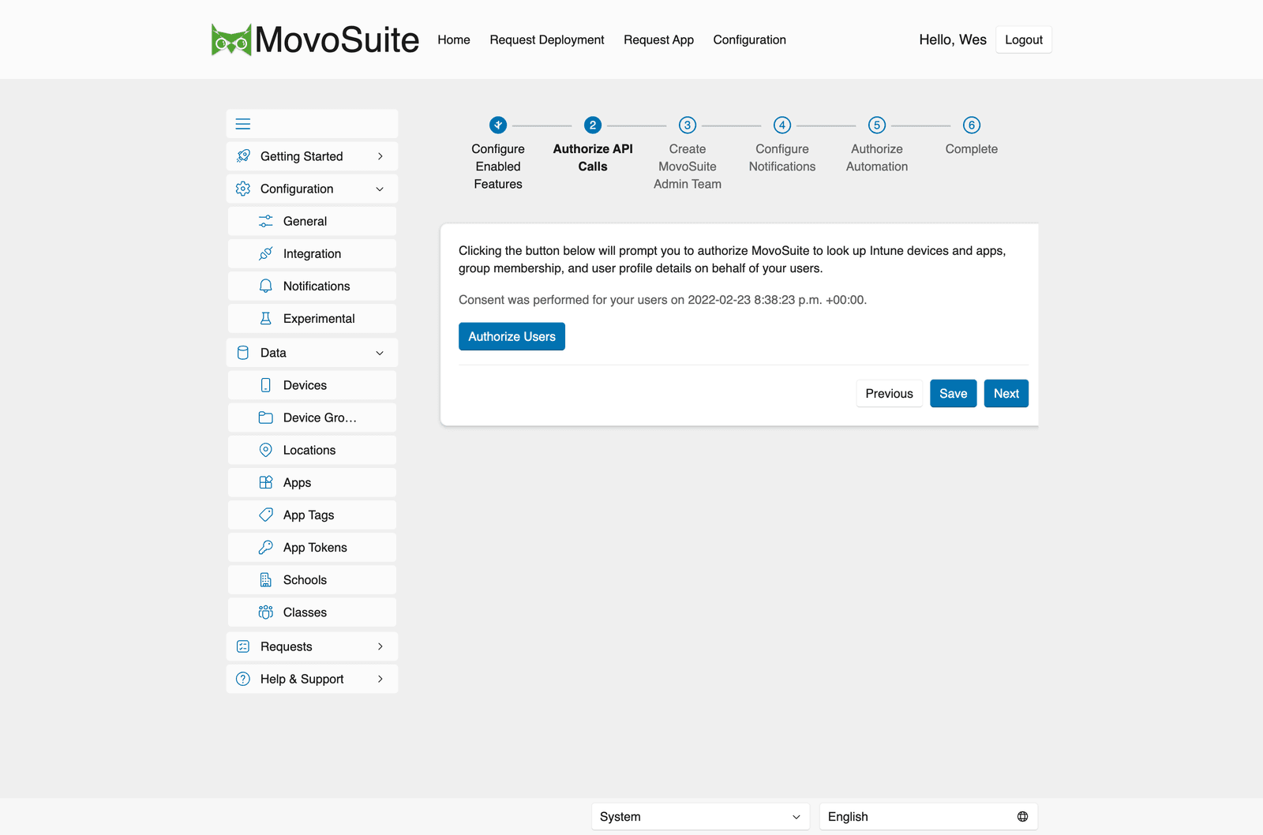The height and width of the screenshot is (835, 1263).
Task: Click the General sliders icon
Action: (266, 221)
